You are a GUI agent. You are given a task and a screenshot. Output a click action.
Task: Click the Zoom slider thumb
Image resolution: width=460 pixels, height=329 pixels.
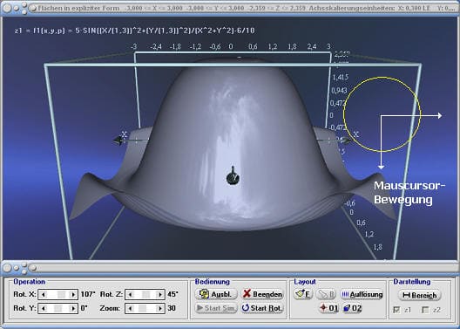pyautogui.click(x=142, y=308)
